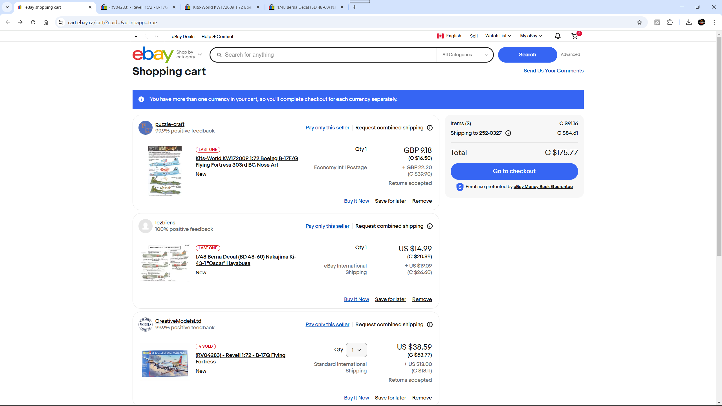Bookmark this page with the star icon
Viewport: 722px width, 406px height.
pyautogui.click(x=639, y=23)
